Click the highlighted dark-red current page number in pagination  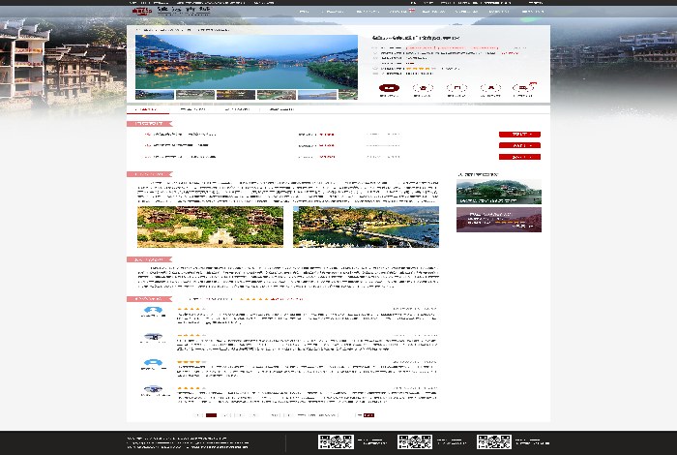click(211, 415)
